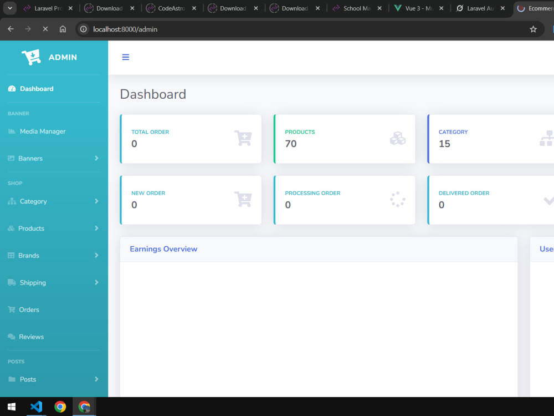Go to browser home page
This screenshot has width=554, height=416.
[x=63, y=29]
